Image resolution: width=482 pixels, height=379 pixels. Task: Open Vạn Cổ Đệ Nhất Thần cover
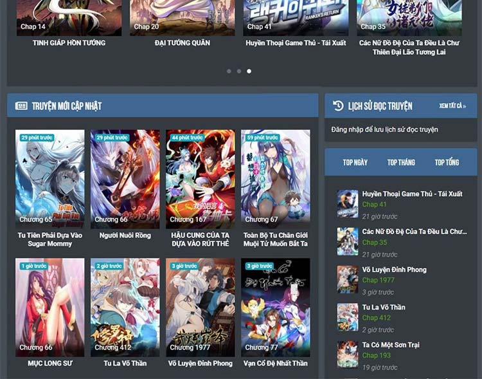[x=276, y=307]
